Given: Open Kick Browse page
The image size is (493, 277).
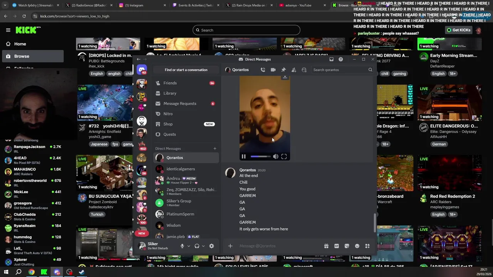Looking at the screenshot, I should point(32,56).
